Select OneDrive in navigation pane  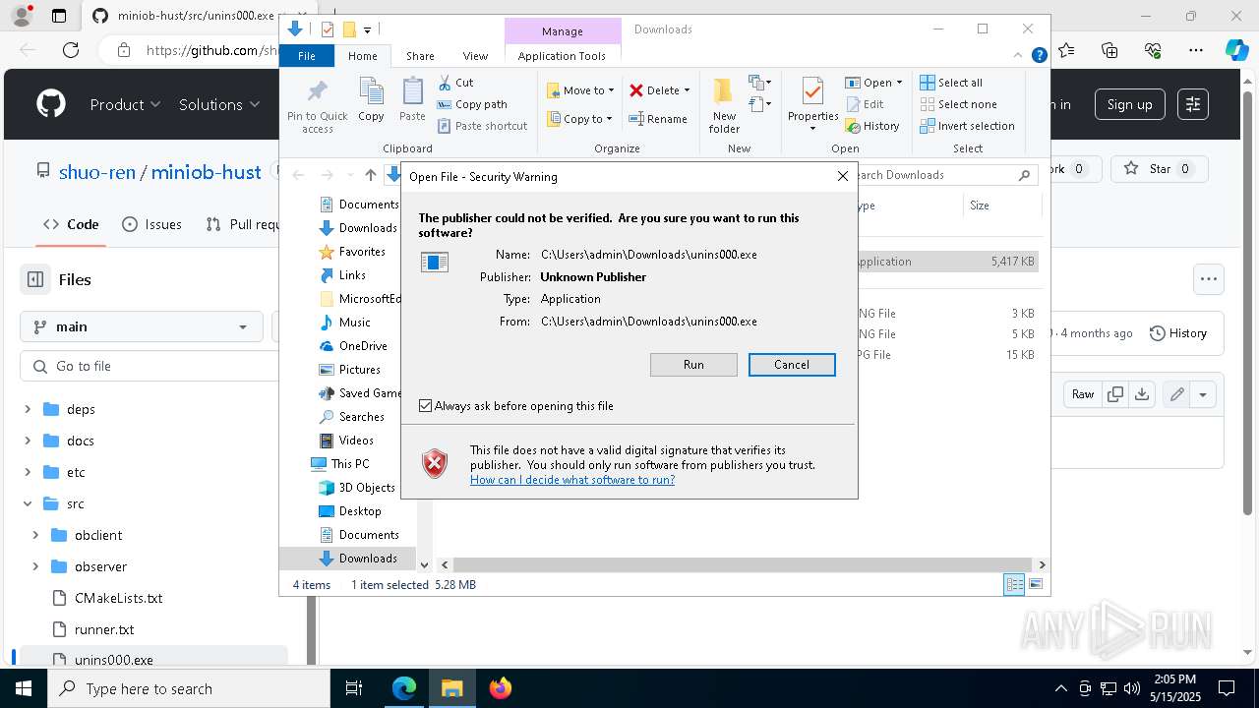coord(353,346)
